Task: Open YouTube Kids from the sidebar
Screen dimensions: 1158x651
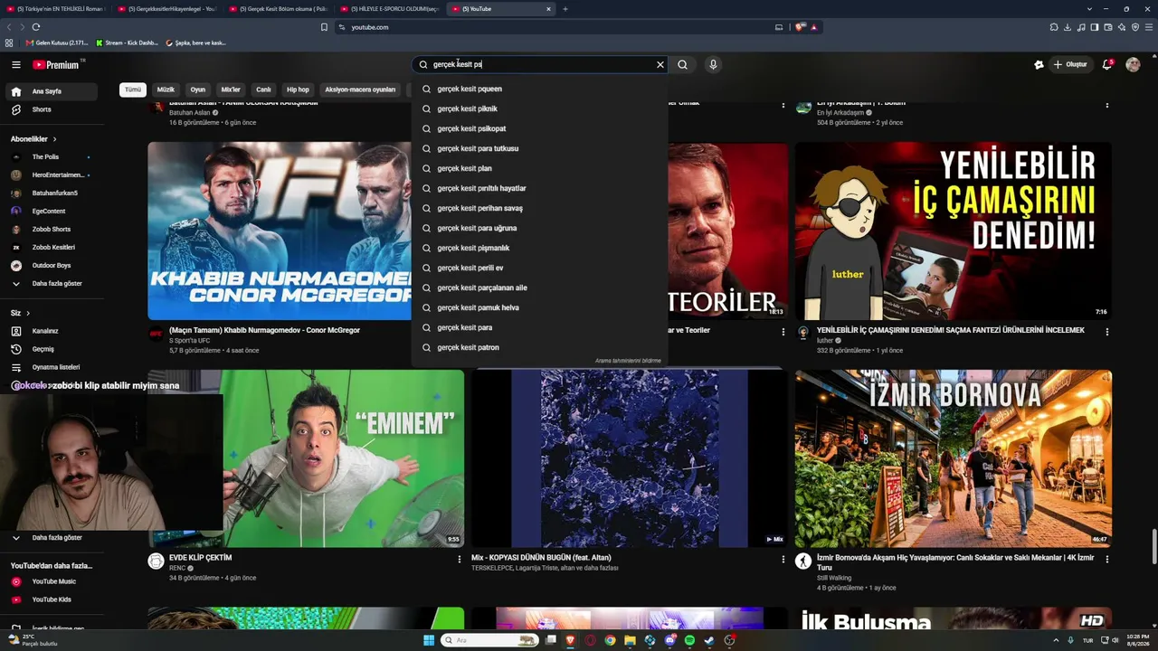Action: (x=52, y=599)
